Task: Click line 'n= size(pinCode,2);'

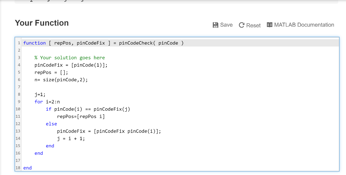Action: (x=61, y=80)
